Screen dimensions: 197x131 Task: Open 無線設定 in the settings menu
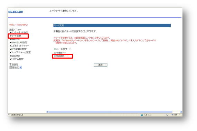click(15, 39)
